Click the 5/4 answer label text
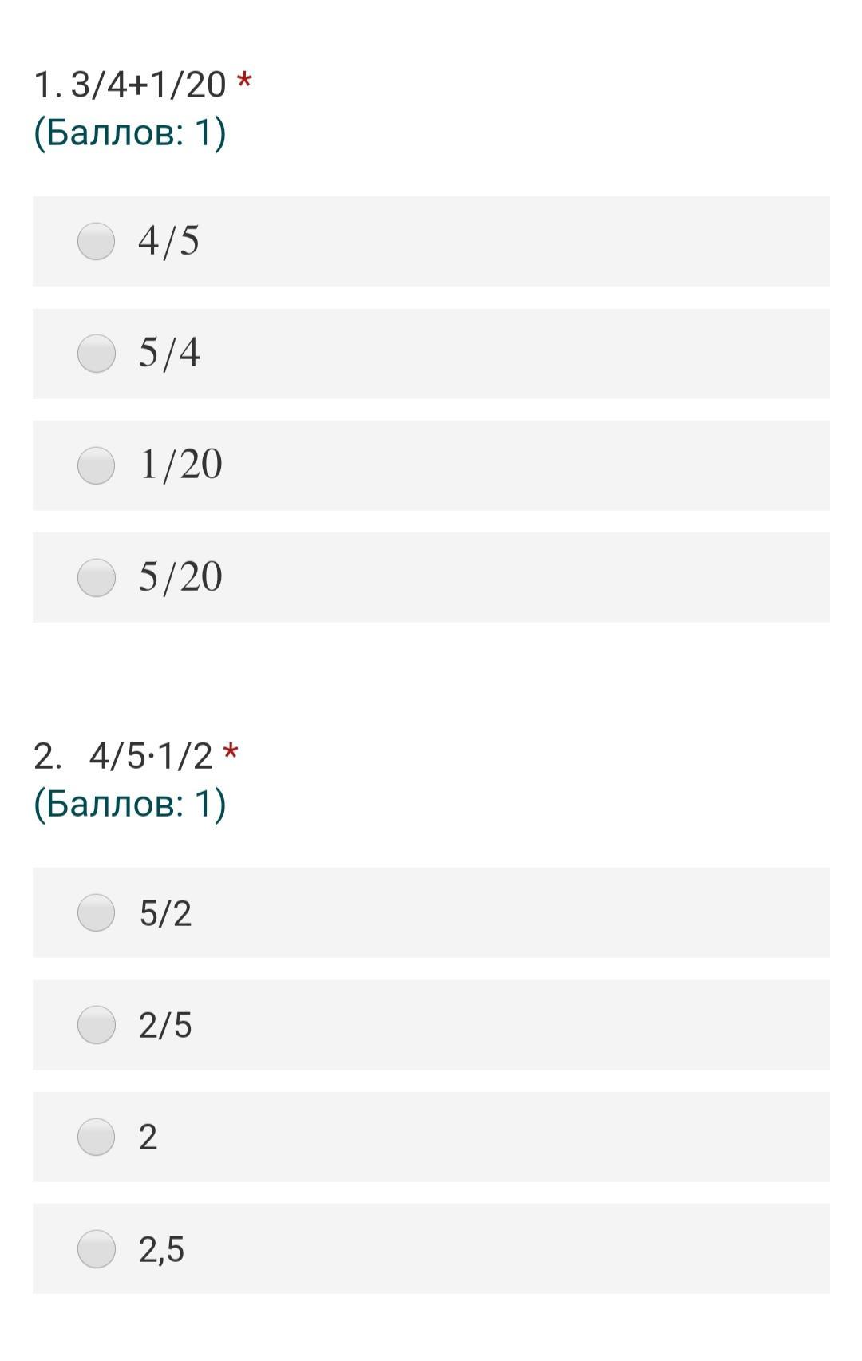862x1361 pixels. (x=168, y=353)
